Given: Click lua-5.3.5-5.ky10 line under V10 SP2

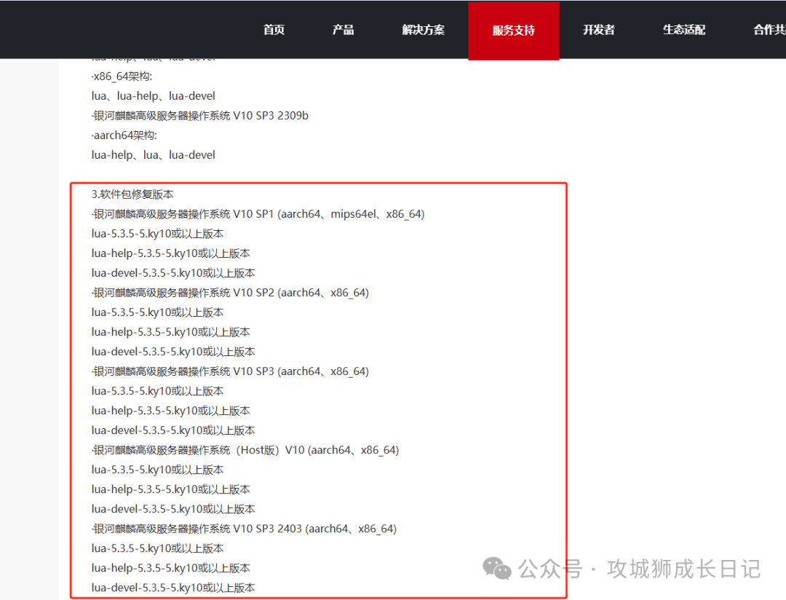Looking at the screenshot, I should (x=157, y=312).
